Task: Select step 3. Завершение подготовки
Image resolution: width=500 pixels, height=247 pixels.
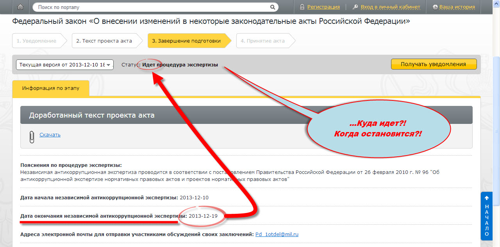Action: point(186,41)
